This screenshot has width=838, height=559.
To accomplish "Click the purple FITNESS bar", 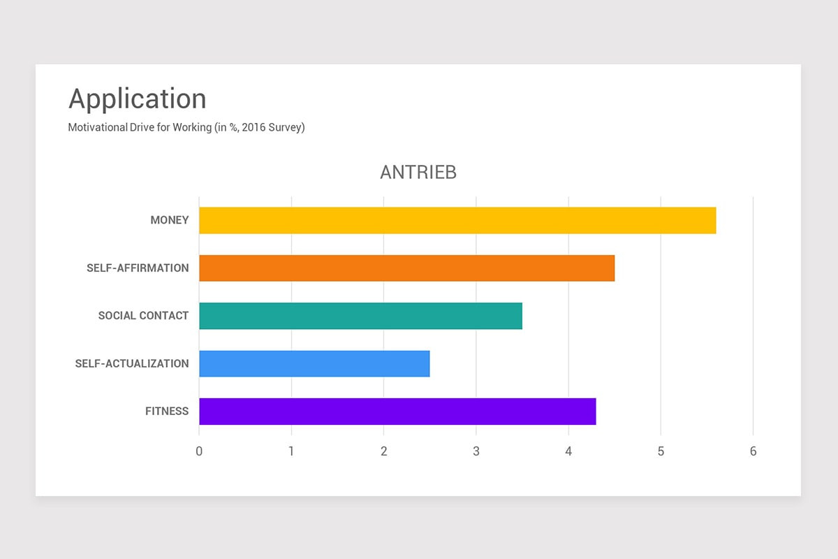I will click(x=397, y=411).
